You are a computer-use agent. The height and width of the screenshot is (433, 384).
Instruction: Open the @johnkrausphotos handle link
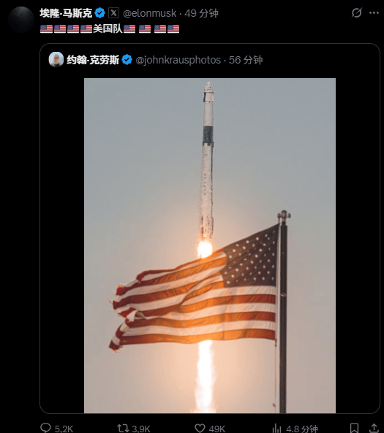[x=178, y=60]
